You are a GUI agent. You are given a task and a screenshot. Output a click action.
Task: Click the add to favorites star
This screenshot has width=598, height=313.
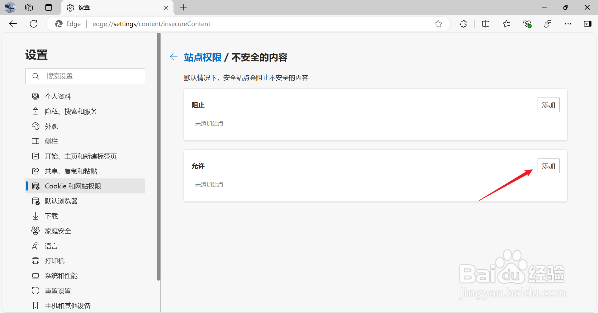click(438, 24)
